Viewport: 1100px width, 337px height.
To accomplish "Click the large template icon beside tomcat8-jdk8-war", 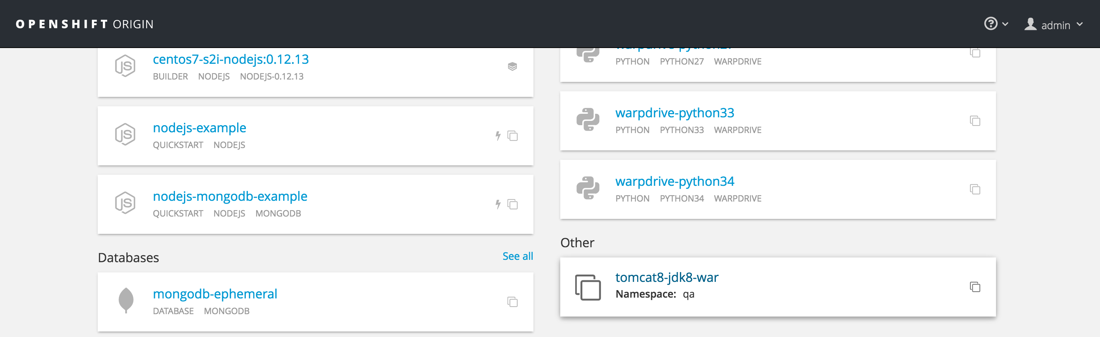I will tap(588, 287).
